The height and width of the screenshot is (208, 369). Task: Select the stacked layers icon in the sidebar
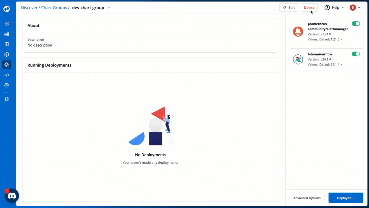pos(7,99)
